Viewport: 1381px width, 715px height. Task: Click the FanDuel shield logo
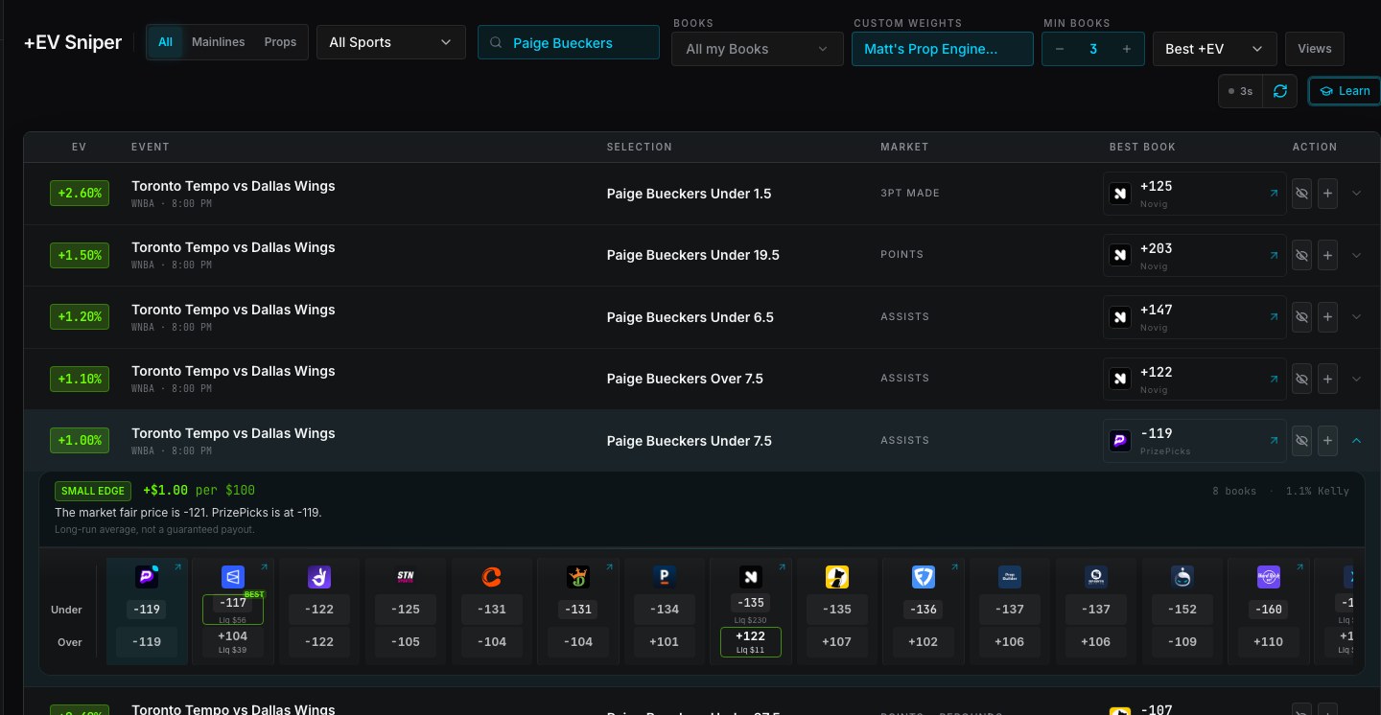coord(923,576)
